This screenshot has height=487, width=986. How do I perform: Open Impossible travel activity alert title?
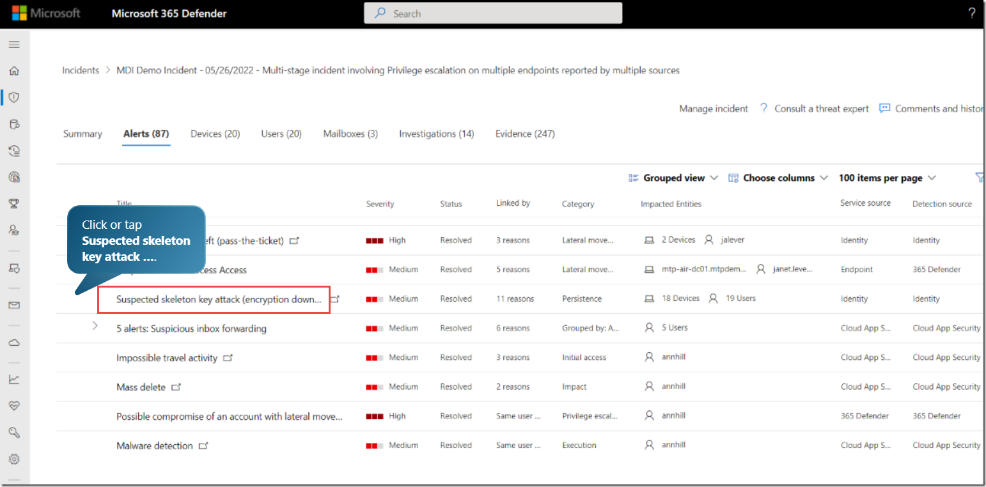point(167,358)
